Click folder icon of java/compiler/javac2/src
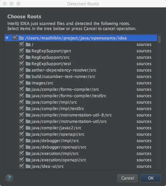 (x=28, y=128)
